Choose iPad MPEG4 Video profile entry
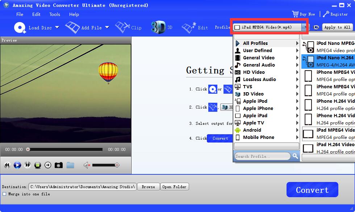Viewport: 355px width, 212px height. click(x=329, y=133)
